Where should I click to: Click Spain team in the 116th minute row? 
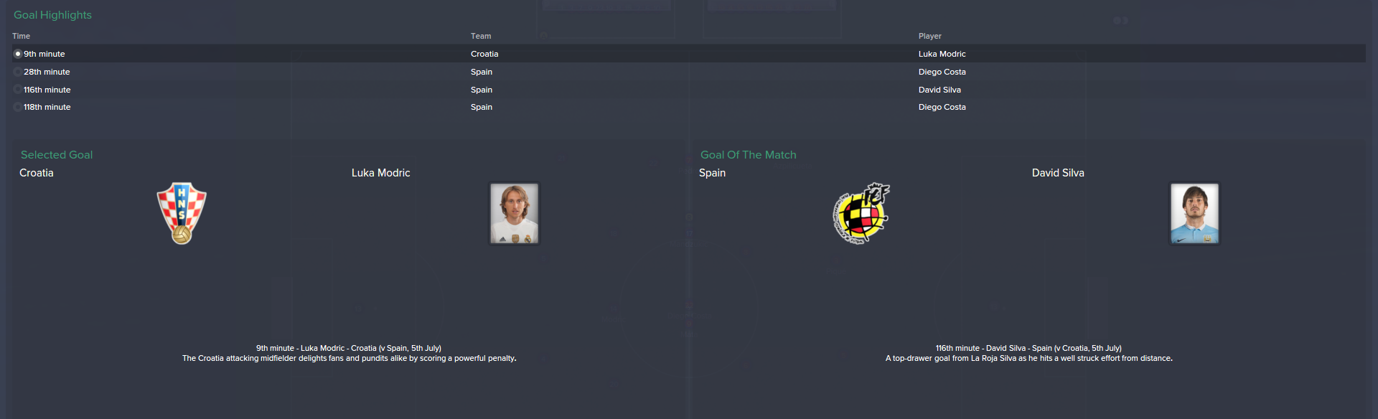pos(482,90)
